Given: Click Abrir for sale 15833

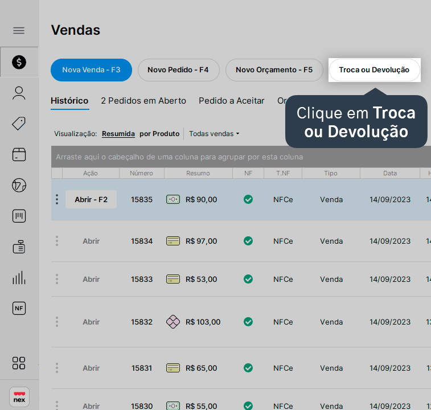Looking at the screenshot, I should coord(91,280).
